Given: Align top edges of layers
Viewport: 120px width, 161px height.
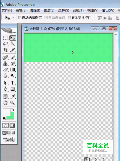Looking at the screenshot, I should click(99, 18).
